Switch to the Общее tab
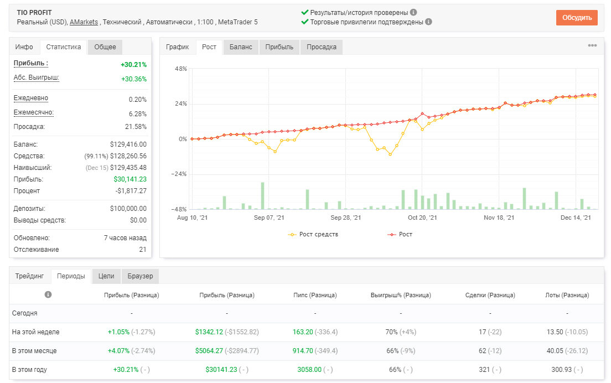 click(105, 46)
